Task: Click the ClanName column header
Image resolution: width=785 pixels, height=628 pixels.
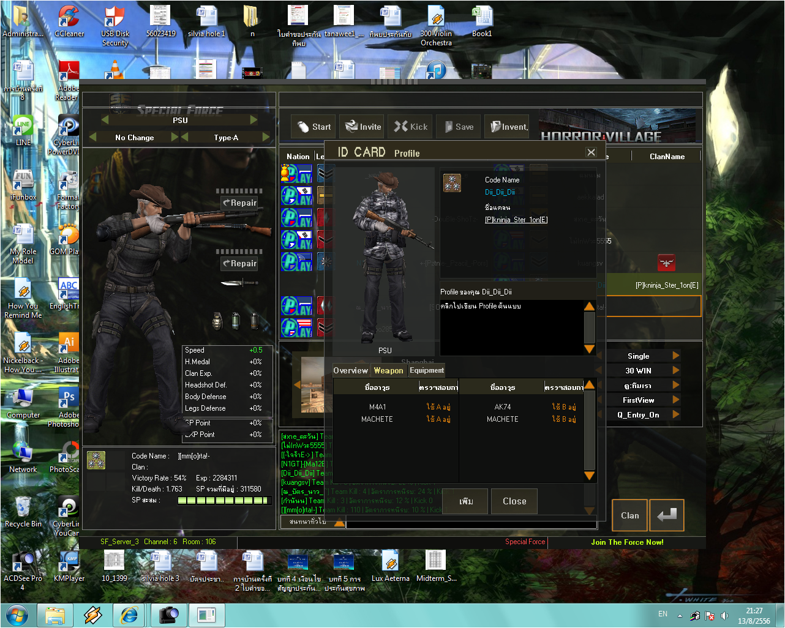Action: (x=667, y=157)
